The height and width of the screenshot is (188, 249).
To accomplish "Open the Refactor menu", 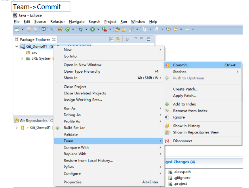I will coord(58,22).
